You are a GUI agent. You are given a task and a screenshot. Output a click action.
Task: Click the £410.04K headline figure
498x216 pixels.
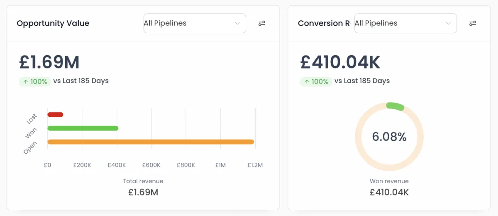[x=340, y=62]
